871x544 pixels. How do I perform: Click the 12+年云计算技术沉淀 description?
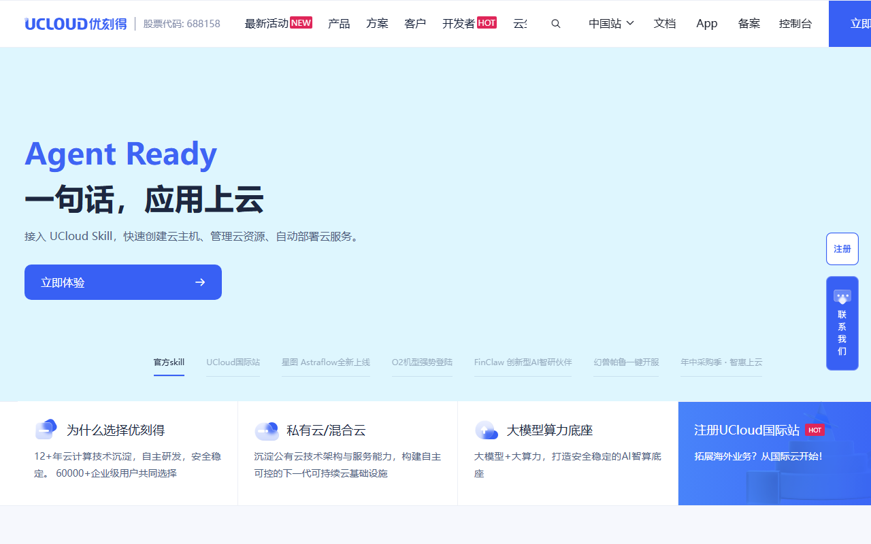tap(128, 464)
